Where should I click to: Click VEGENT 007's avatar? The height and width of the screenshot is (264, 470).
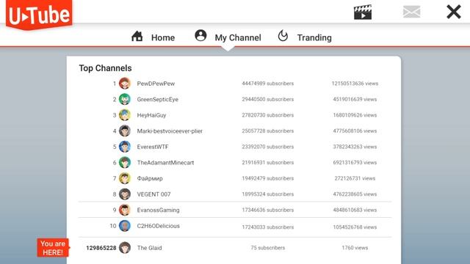pos(125,194)
